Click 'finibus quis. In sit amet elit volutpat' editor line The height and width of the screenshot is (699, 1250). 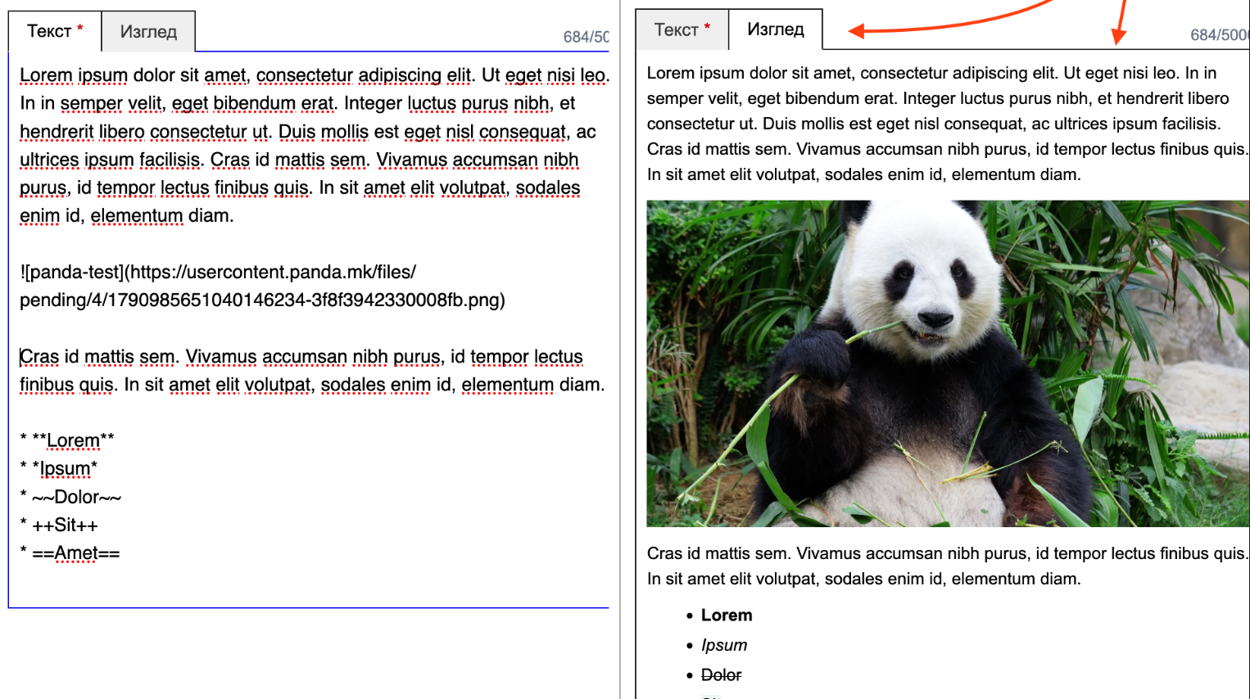(312, 385)
